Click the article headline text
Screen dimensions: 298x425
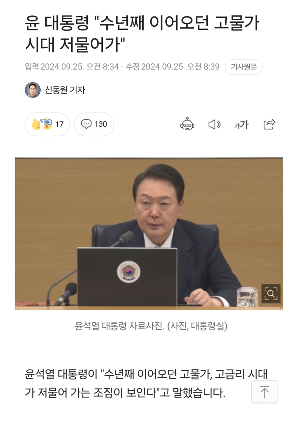click(x=142, y=33)
